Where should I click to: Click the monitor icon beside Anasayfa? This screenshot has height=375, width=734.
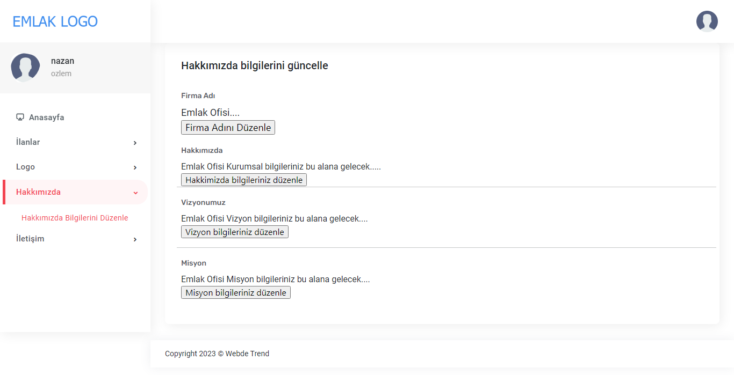(x=20, y=117)
